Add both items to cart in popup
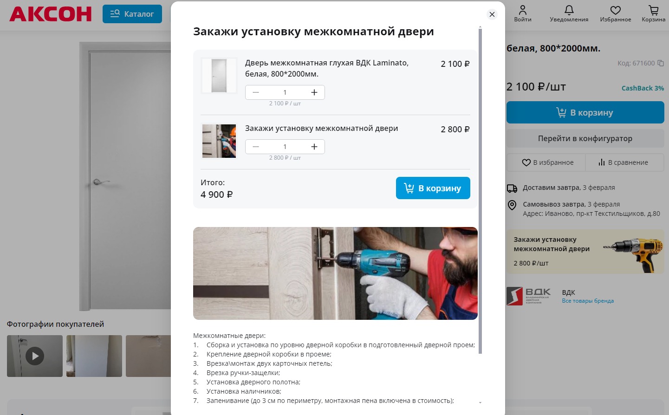Screen dimensions: 669x415 pyautogui.click(x=433, y=188)
